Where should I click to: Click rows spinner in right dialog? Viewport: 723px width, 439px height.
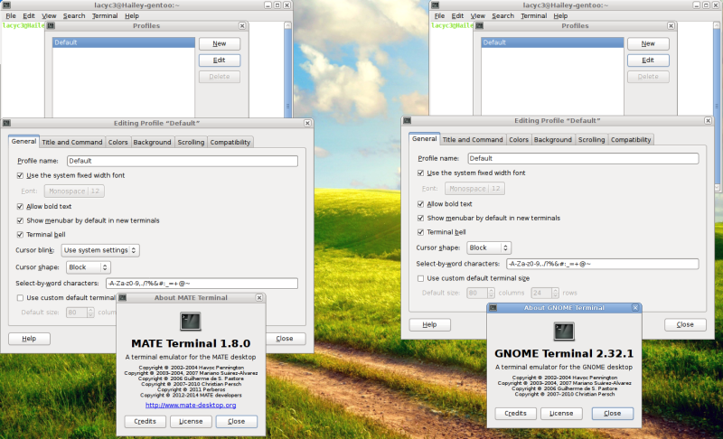coord(545,293)
